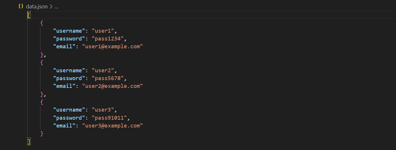Click the value "user3@example.com"
Viewport: 396px width, 150px height.
pos(113,126)
